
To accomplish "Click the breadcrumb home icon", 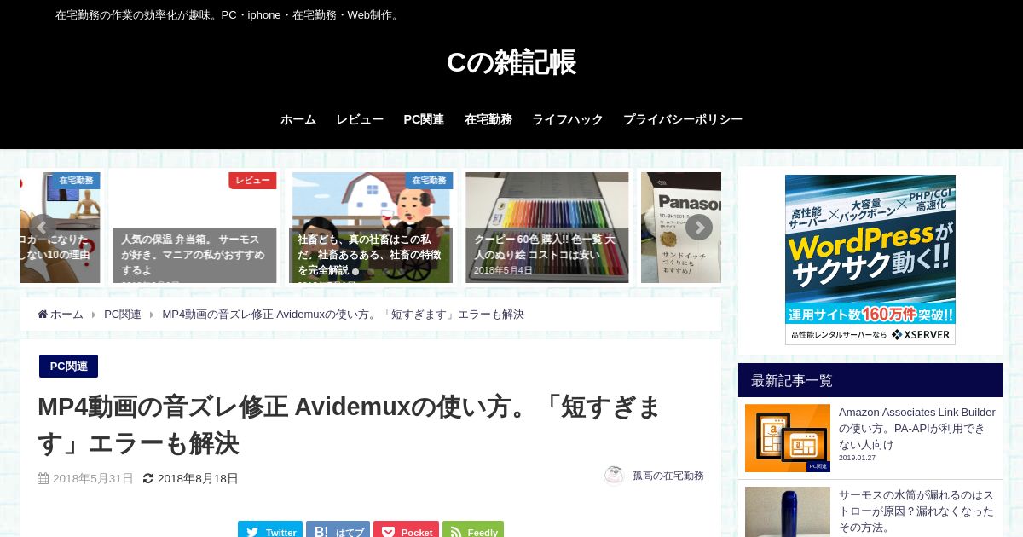I will [x=43, y=315].
